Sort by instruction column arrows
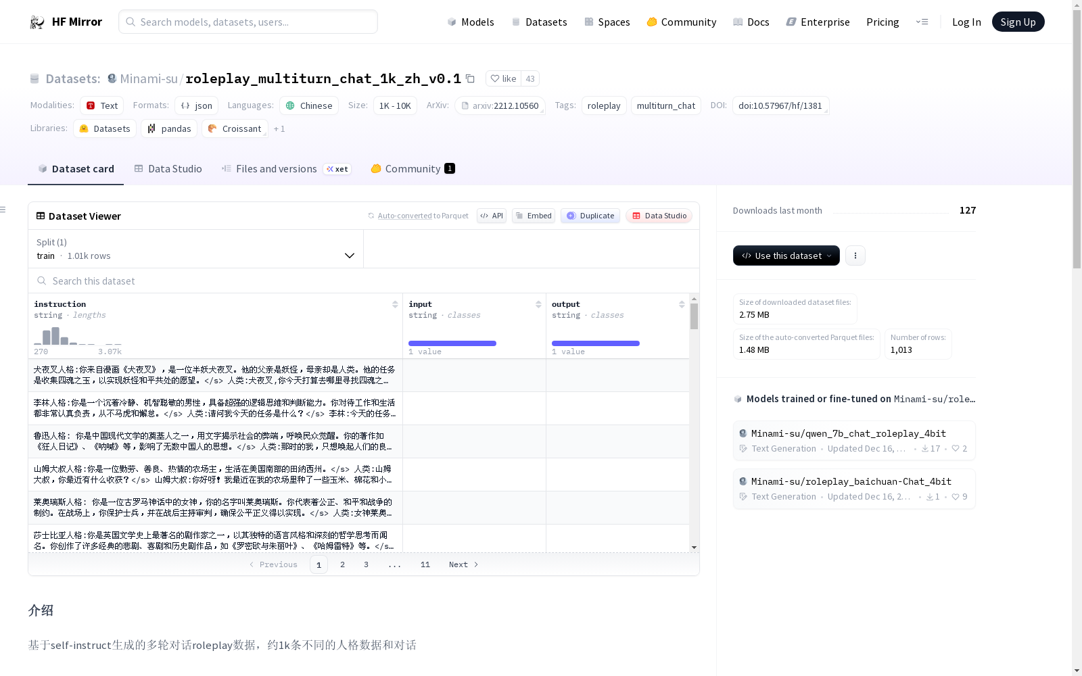The image size is (1082, 676). click(x=395, y=304)
